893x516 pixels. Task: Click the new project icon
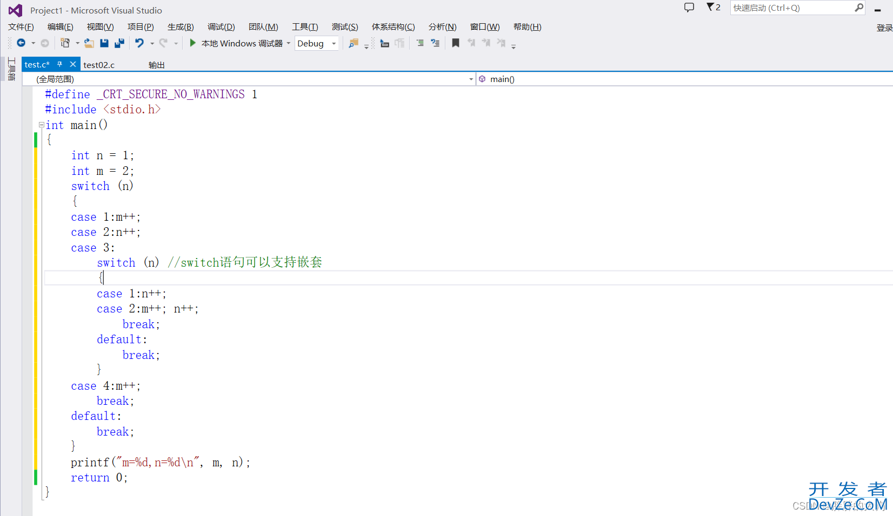click(65, 43)
